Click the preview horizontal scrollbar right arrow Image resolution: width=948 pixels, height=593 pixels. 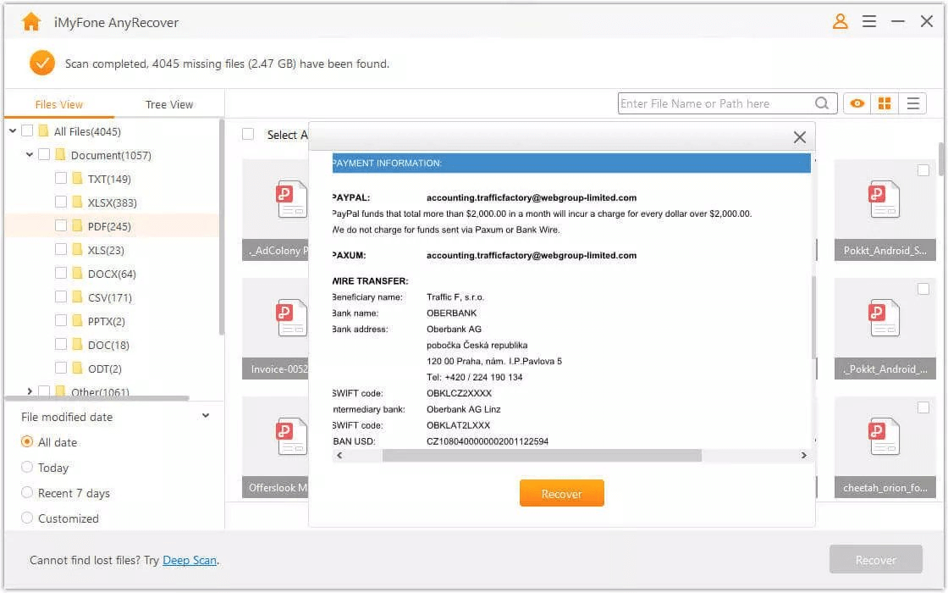coord(803,456)
